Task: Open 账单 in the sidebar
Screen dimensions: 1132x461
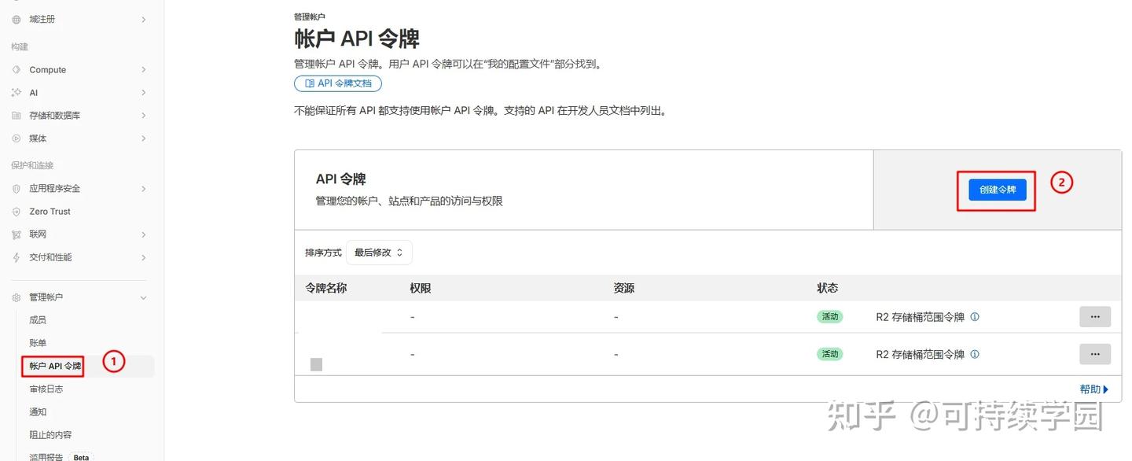Action: click(x=38, y=343)
